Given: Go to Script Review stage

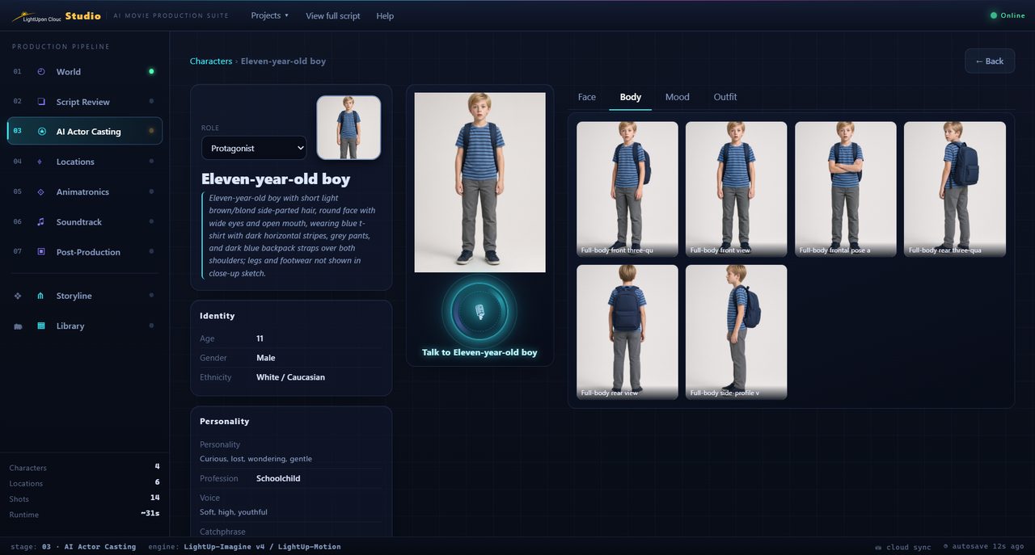Looking at the screenshot, I should [84, 102].
